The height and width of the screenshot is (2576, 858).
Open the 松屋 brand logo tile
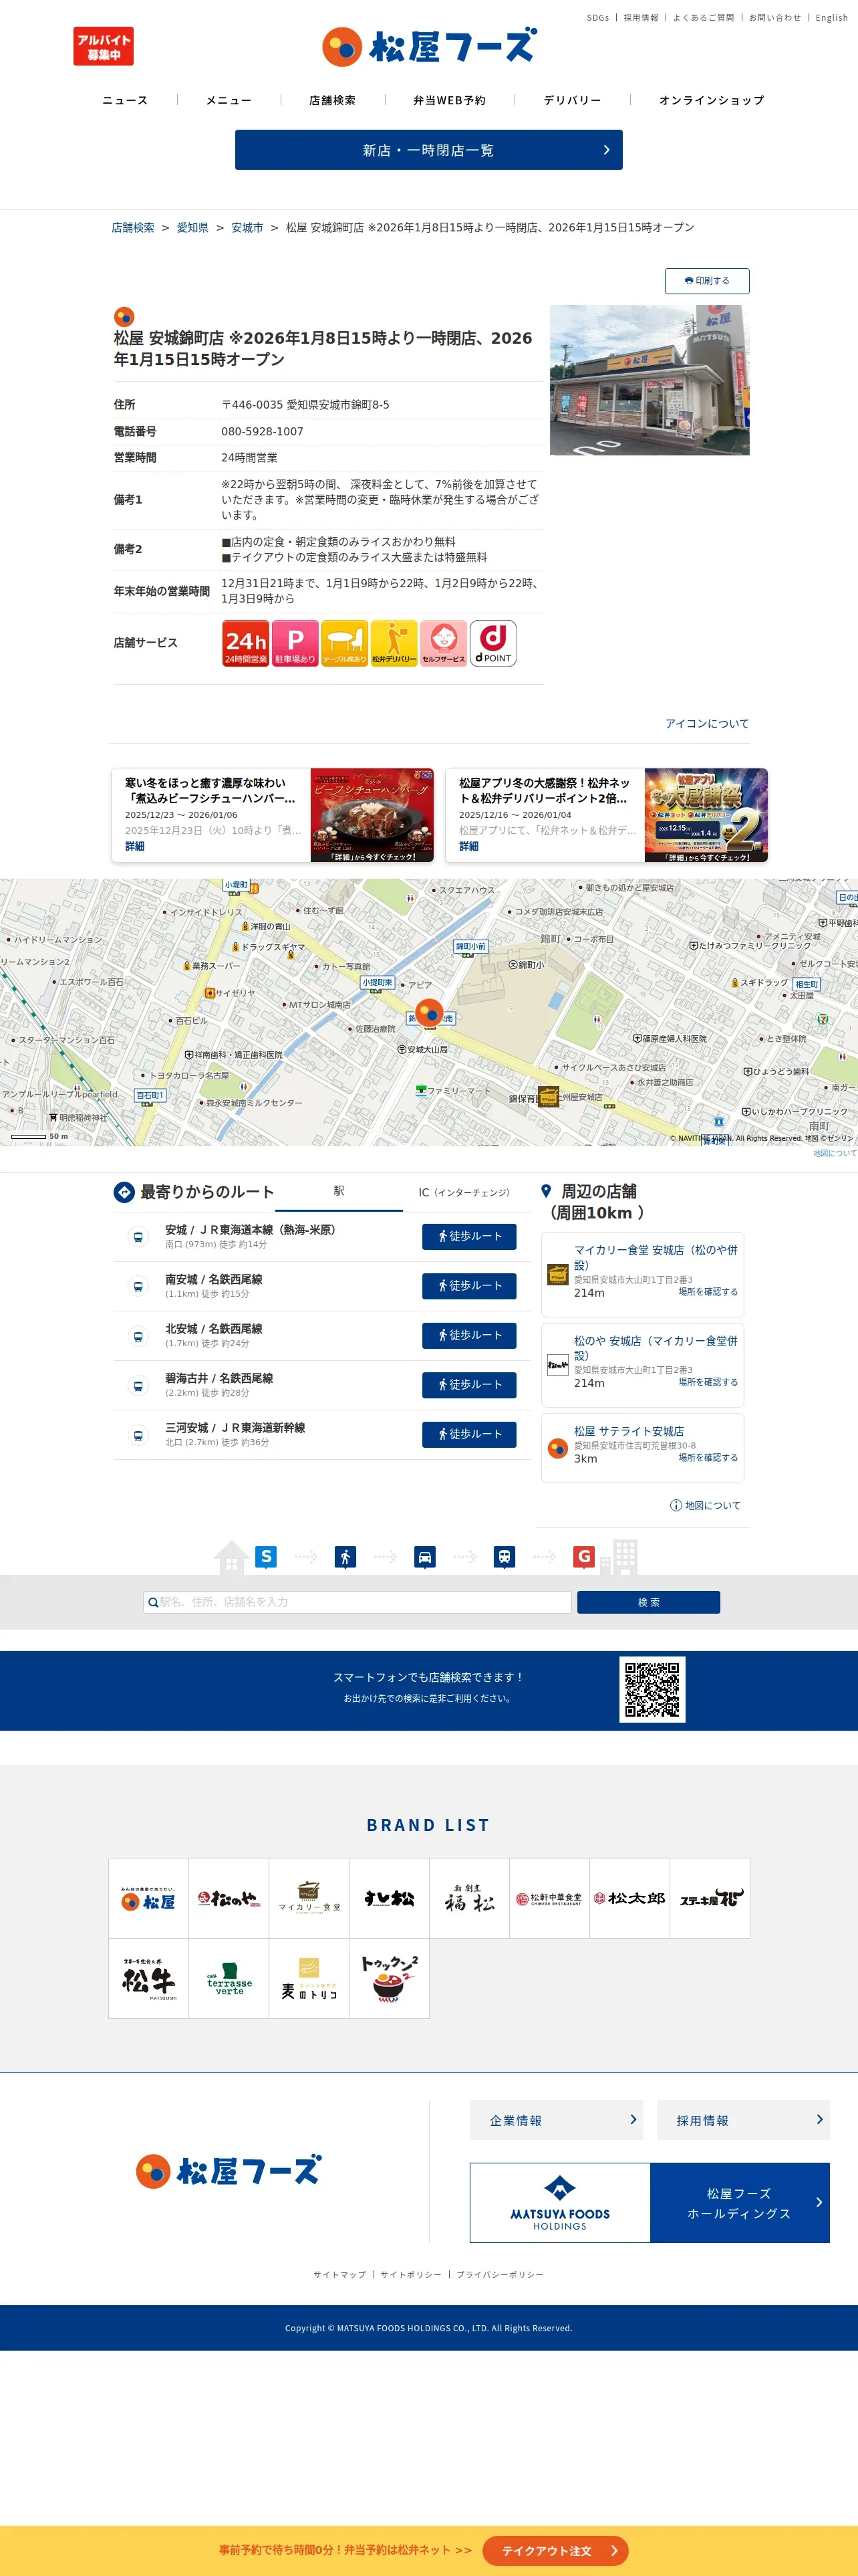pos(149,1898)
